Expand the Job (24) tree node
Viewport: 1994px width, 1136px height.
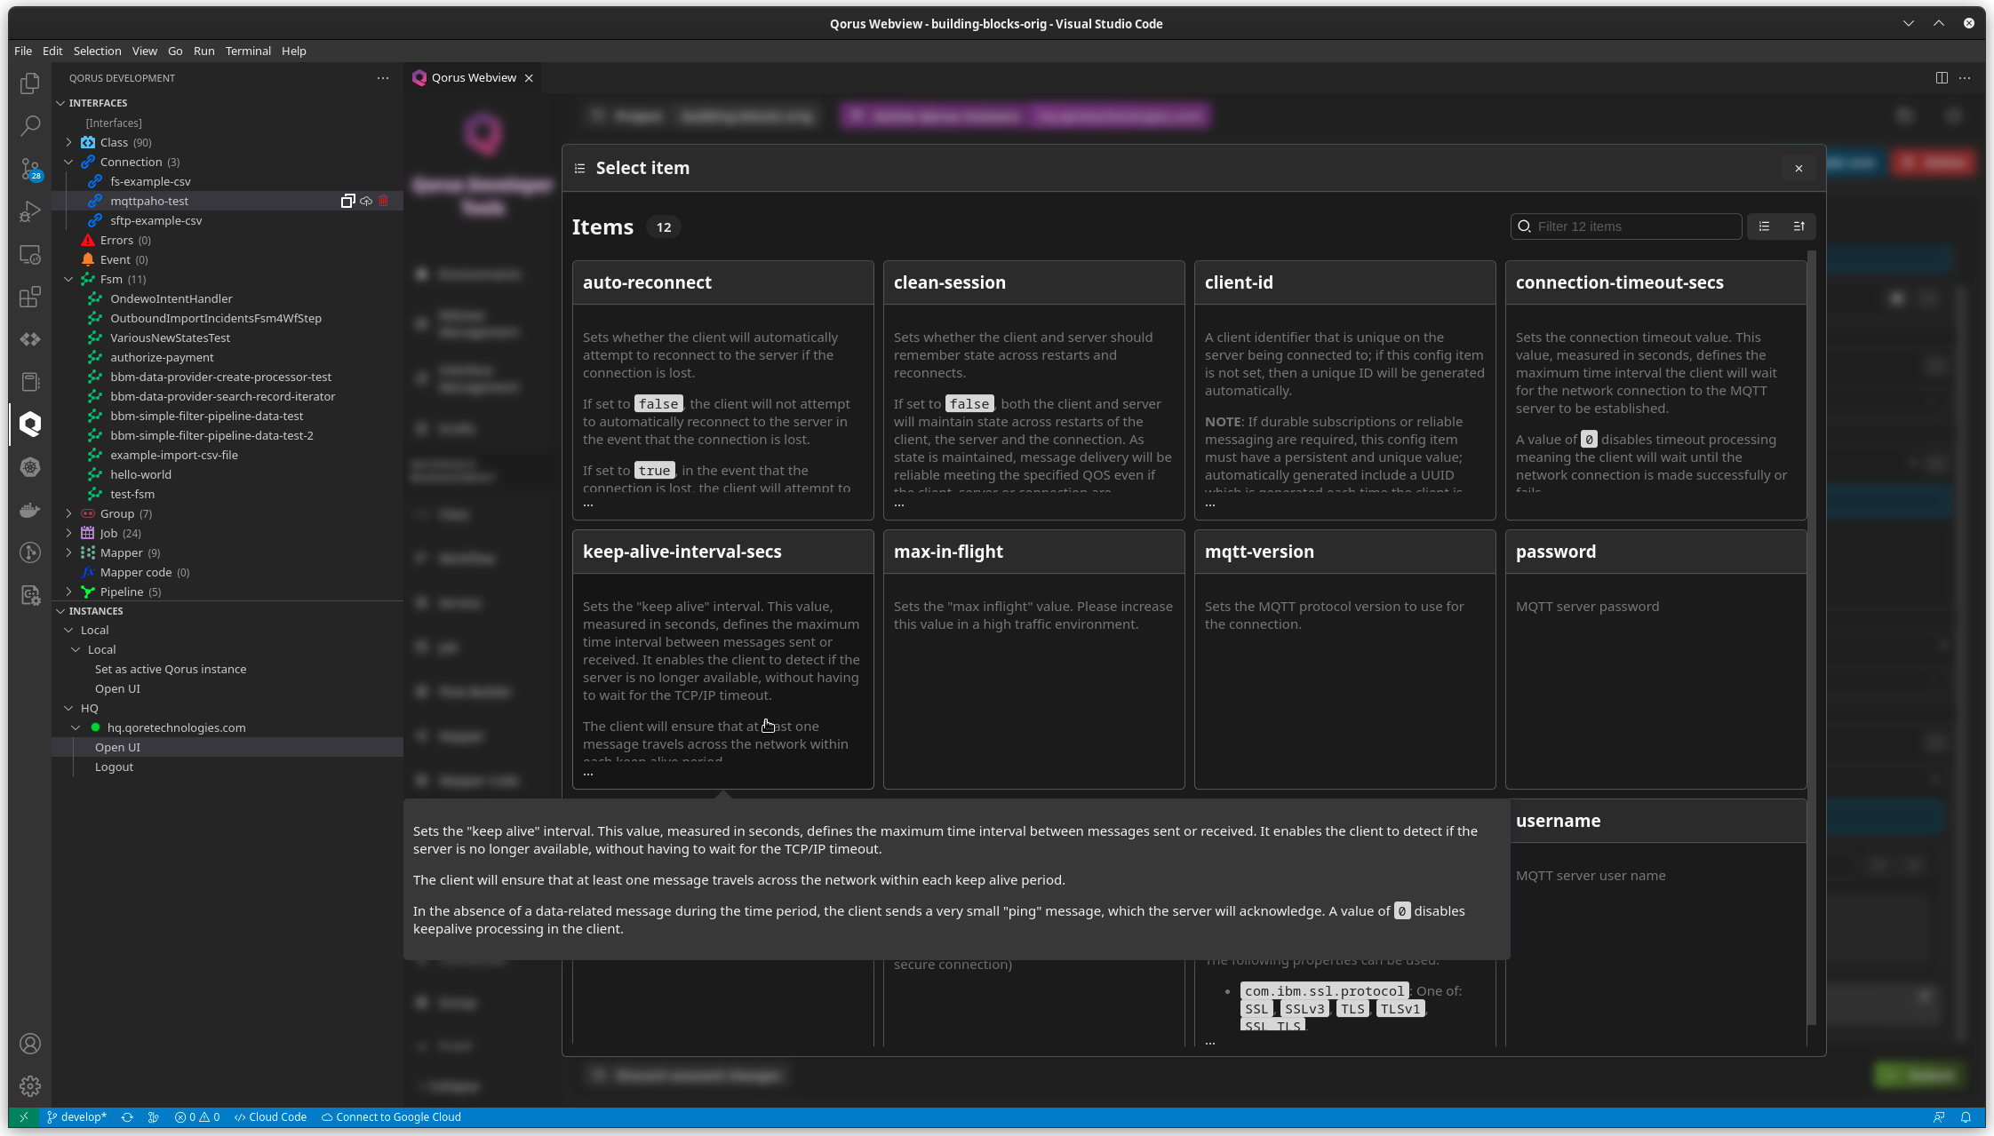(x=68, y=533)
